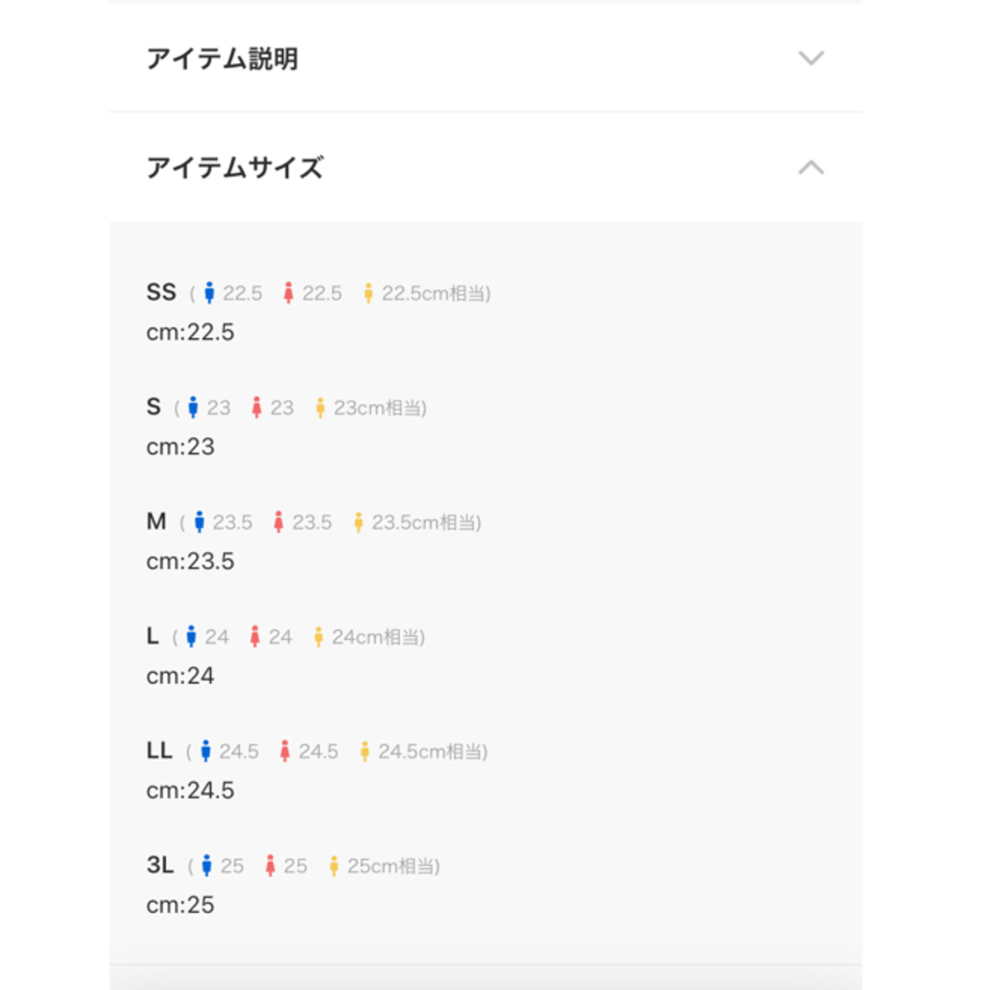Click the アイテムサイズ heading

point(235,168)
